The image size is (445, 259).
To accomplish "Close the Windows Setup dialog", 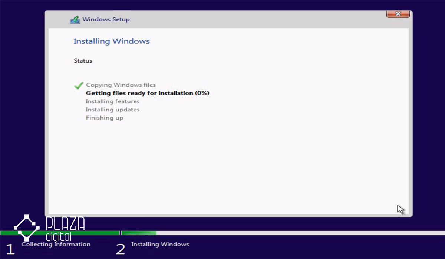I will (x=398, y=14).
